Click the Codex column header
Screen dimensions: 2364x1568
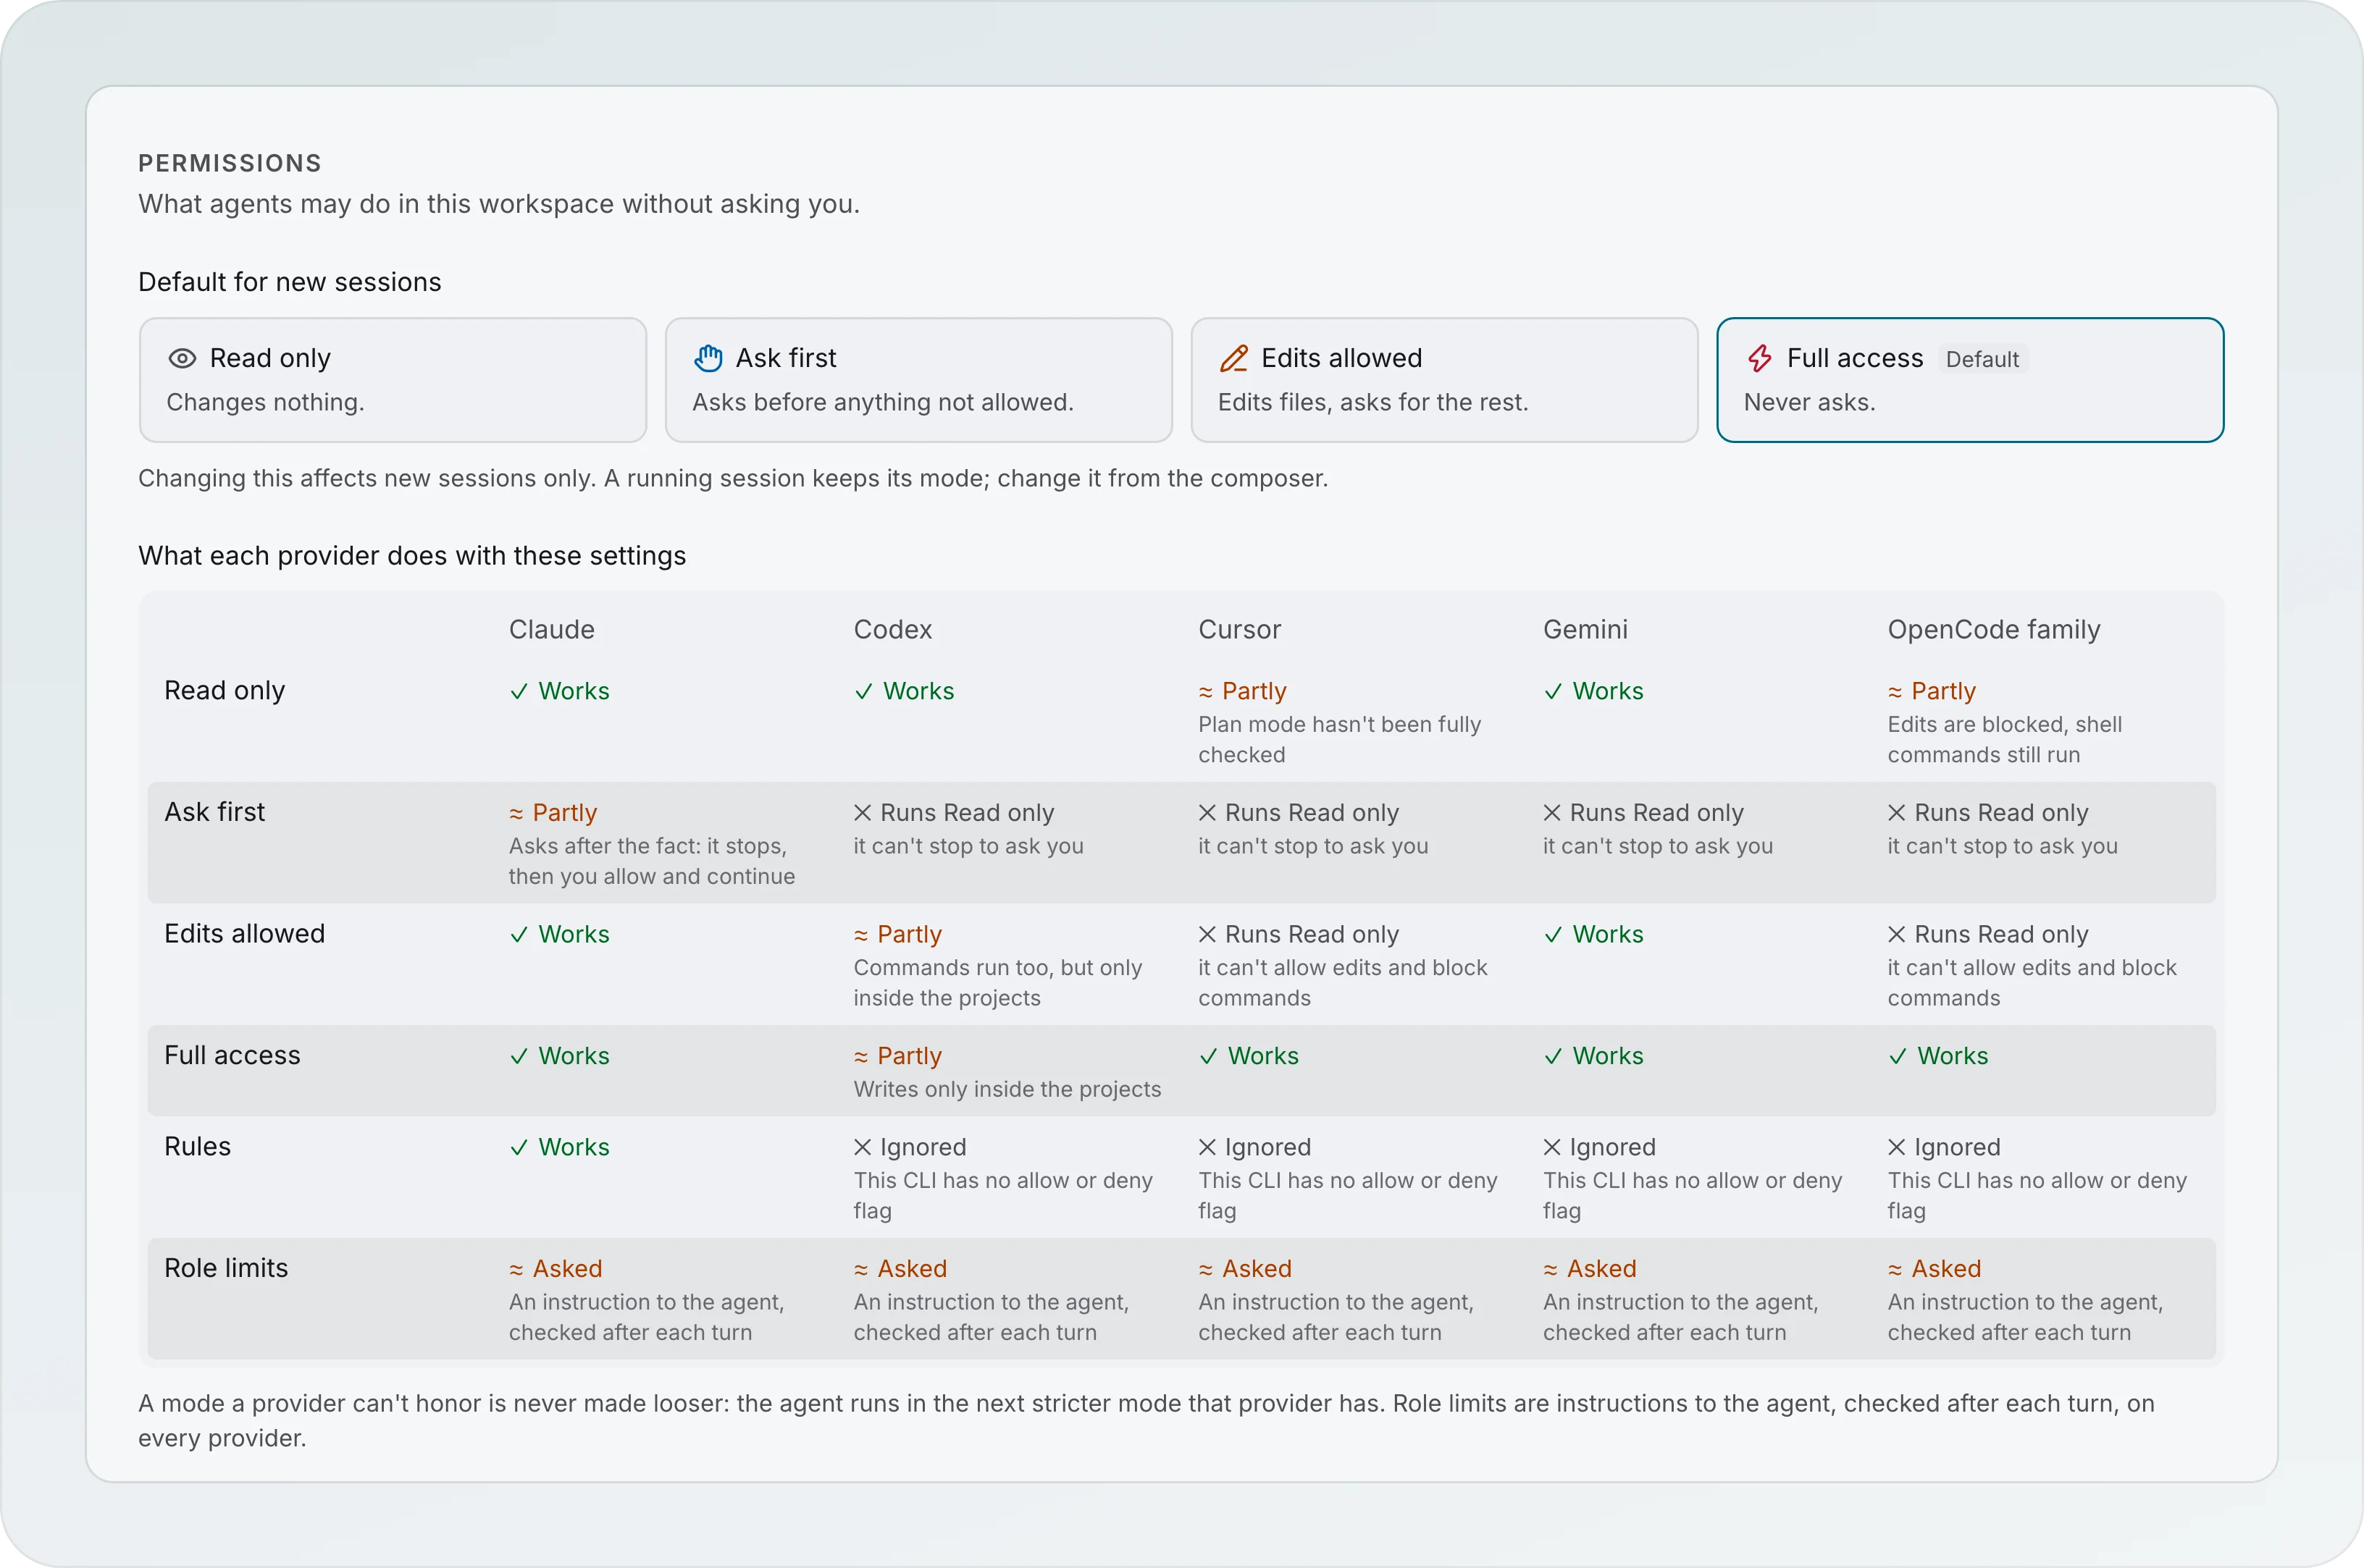(892, 629)
